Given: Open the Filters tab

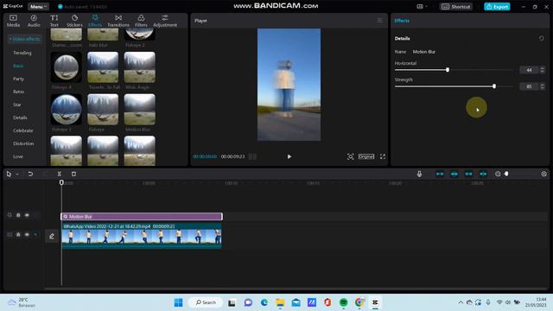Looking at the screenshot, I should click(x=141, y=21).
